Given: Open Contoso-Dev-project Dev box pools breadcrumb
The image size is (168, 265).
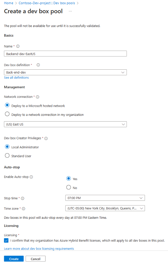Looking at the screenshot, I should pos(47,3).
